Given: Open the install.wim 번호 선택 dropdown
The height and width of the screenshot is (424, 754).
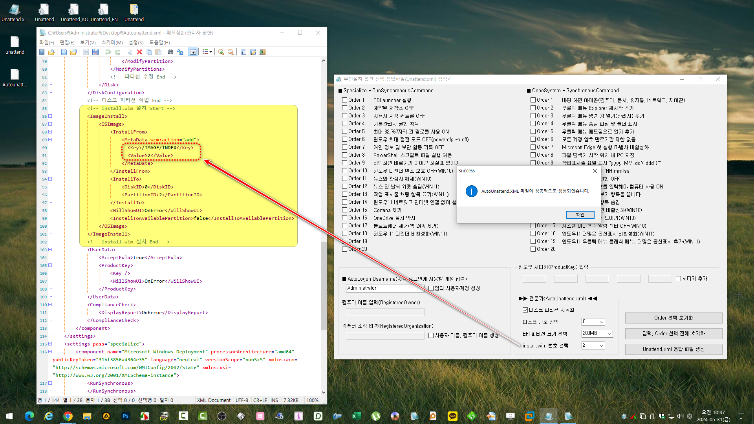Looking at the screenshot, I should 593,345.
